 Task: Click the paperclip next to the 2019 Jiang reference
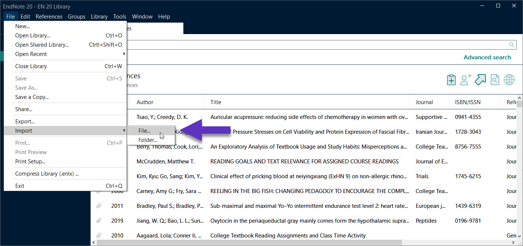tap(98, 220)
